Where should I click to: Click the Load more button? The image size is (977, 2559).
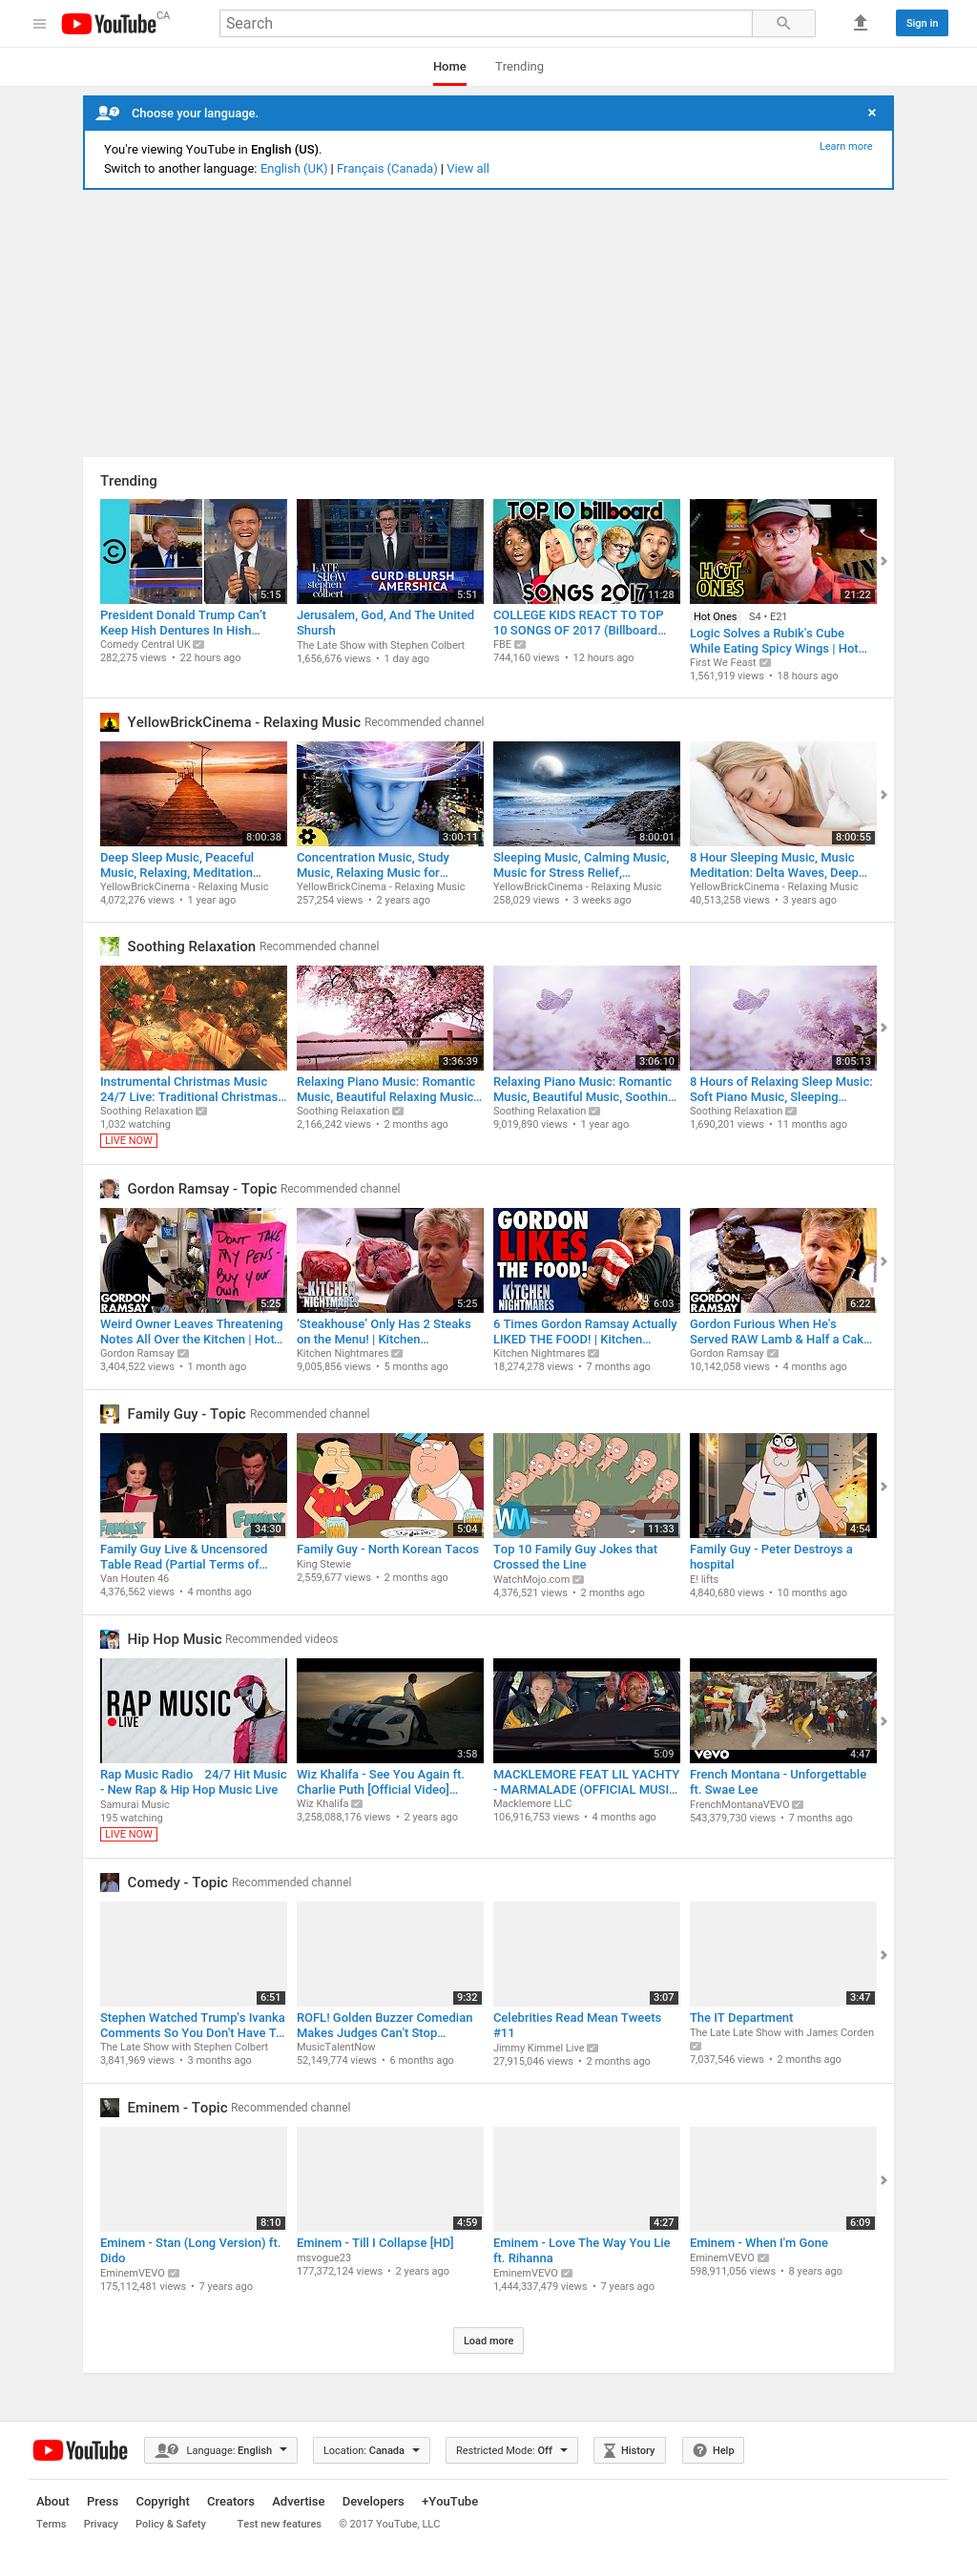(488, 2341)
